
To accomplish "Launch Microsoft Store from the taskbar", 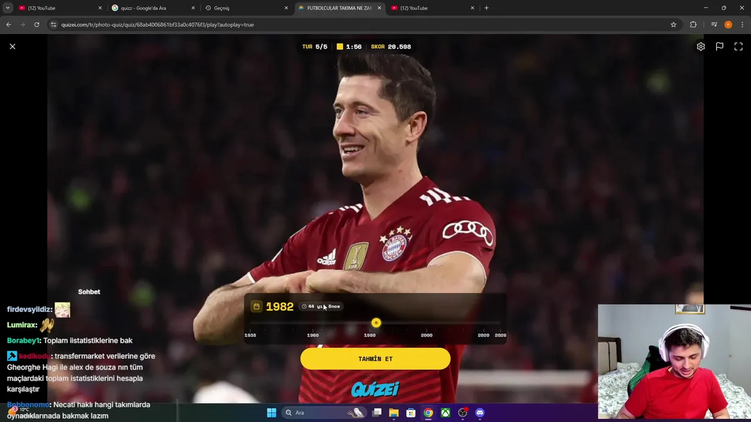I will 411,413.
